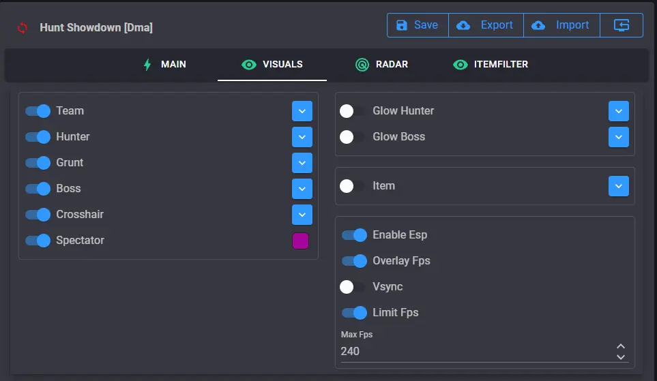Viewport: 657px width, 381px height.
Task: Toggle the Enable Esp switch
Action: [x=355, y=235]
